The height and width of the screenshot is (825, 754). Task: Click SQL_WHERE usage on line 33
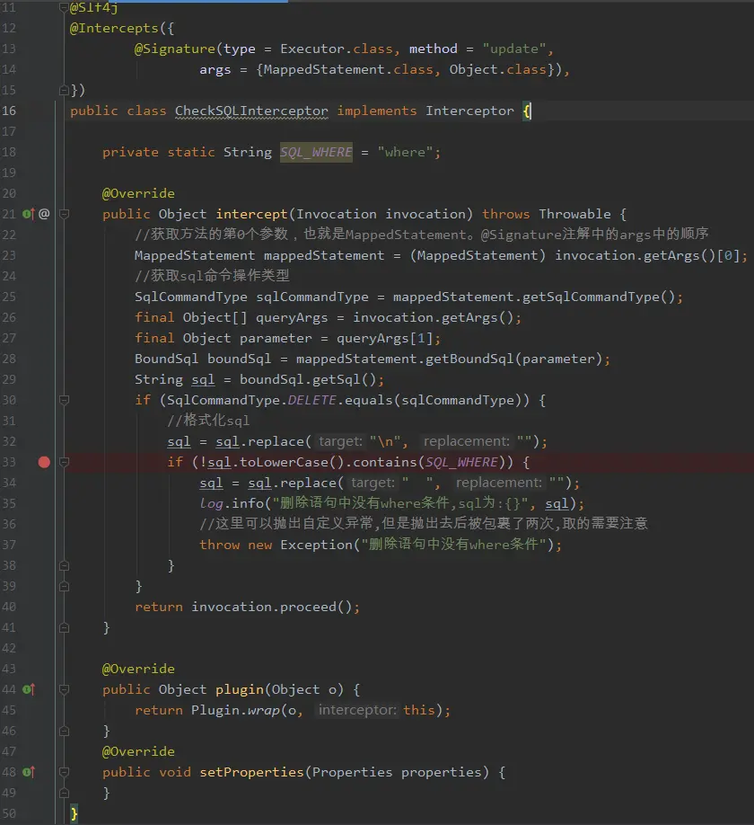point(462,462)
